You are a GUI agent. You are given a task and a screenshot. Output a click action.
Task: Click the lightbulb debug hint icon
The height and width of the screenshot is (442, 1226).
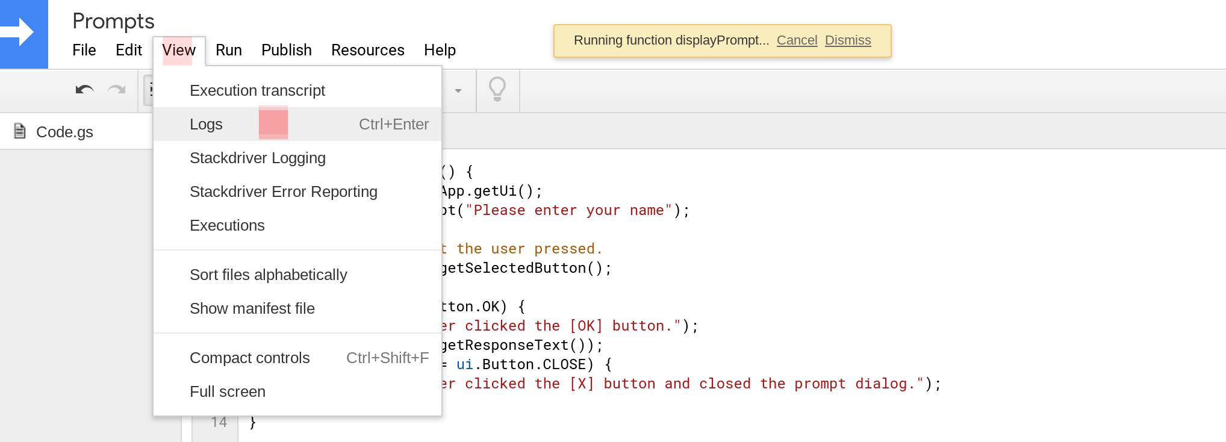497,90
